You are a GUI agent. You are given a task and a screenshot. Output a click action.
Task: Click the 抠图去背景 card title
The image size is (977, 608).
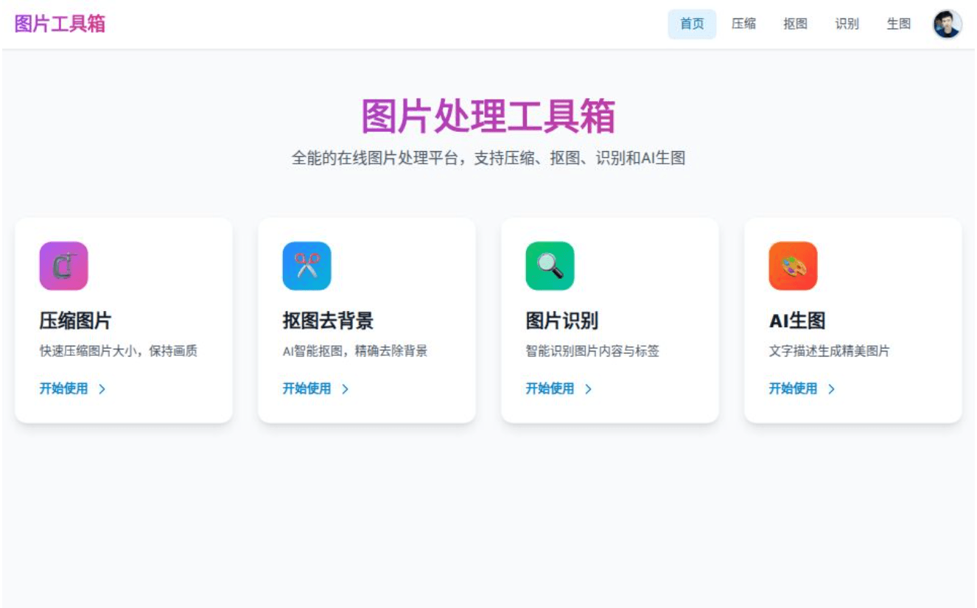click(328, 321)
